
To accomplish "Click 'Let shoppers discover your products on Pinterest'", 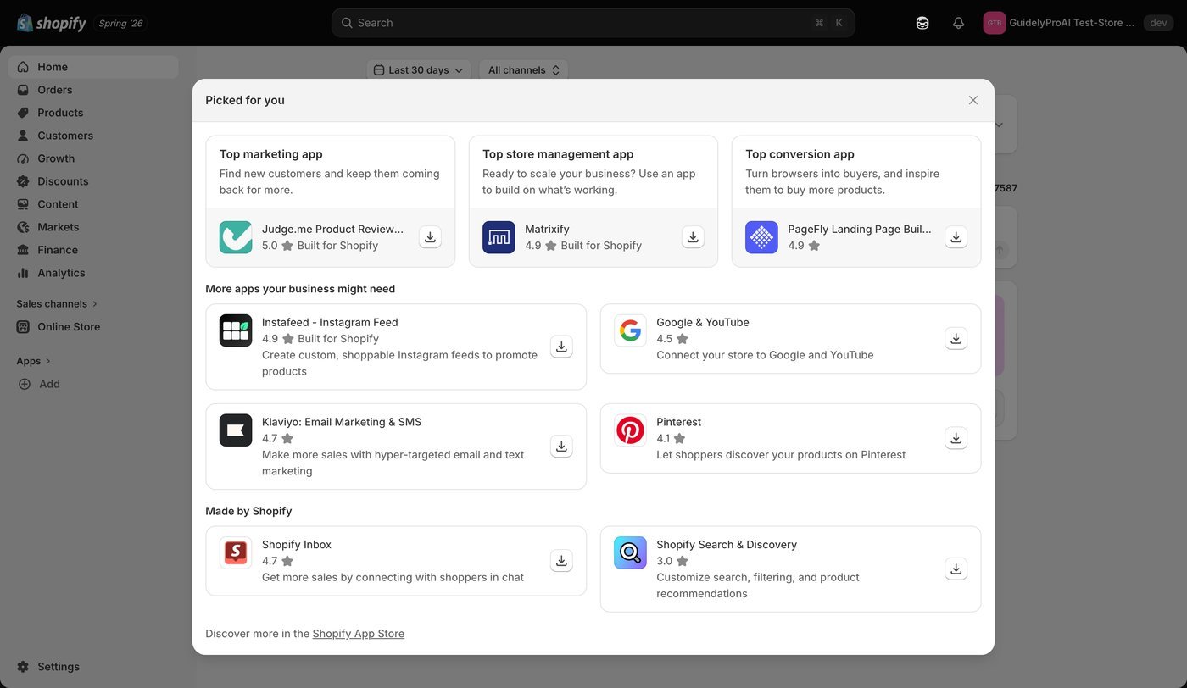I will point(781,455).
